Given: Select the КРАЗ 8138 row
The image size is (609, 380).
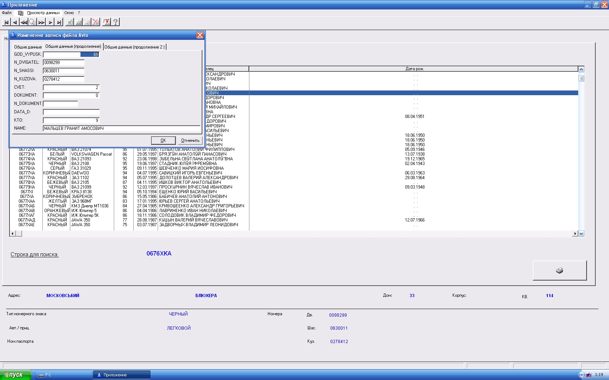Looking at the screenshot, I should click(x=294, y=192).
